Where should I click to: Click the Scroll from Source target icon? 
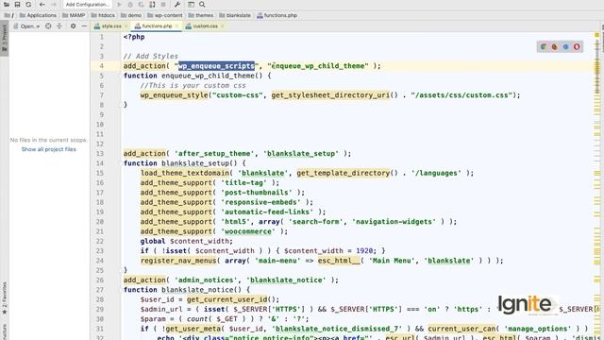pyautogui.click(x=48, y=26)
